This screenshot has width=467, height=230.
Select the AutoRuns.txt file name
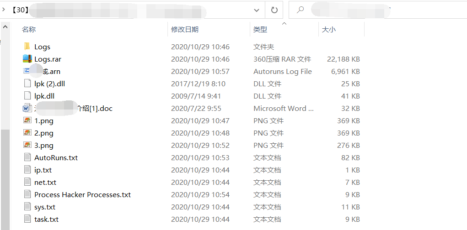[56, 157]
